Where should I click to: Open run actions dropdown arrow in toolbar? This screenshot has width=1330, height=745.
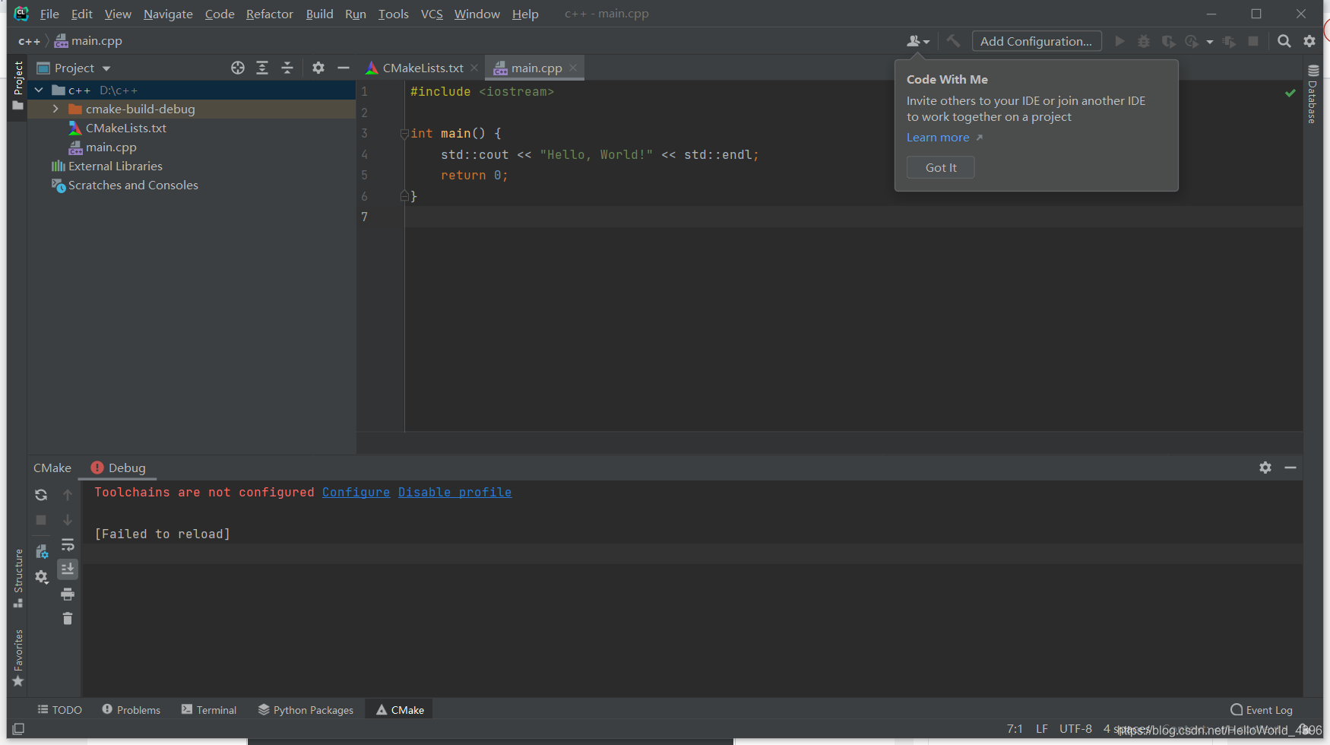click(x=1210, y=42)
